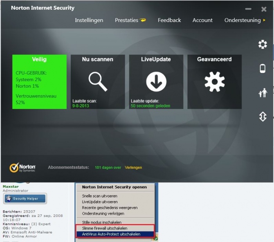The image size is (274, 242).
Task: Open the Feedback menu
Action: 169,20
